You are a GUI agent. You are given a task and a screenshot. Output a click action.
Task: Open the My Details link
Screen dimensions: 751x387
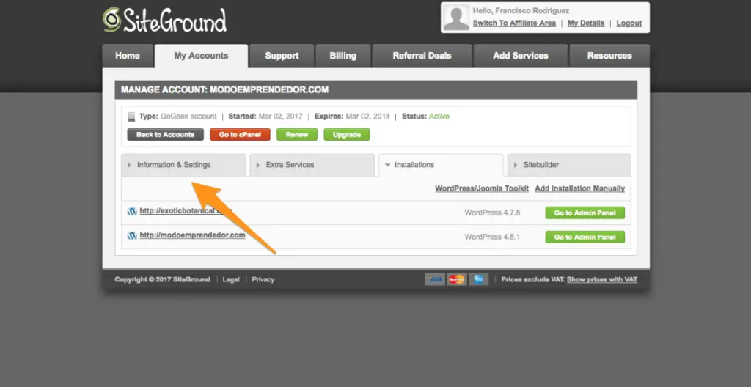point(586,23)
